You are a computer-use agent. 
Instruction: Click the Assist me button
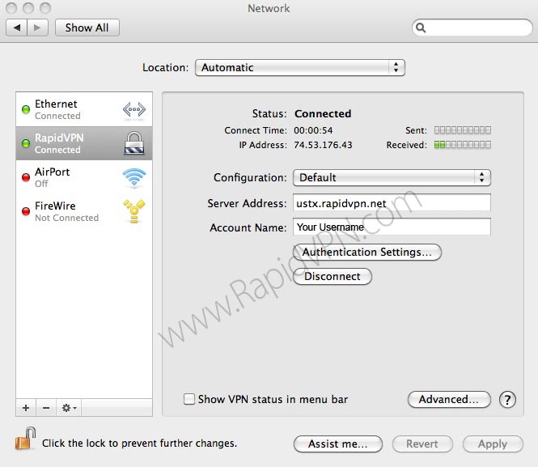coord(338,444)
